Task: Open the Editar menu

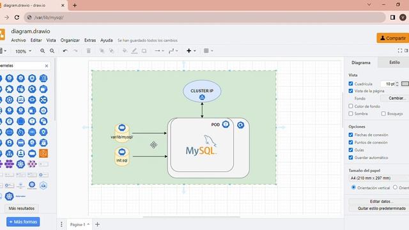Action: click(36, 40)
